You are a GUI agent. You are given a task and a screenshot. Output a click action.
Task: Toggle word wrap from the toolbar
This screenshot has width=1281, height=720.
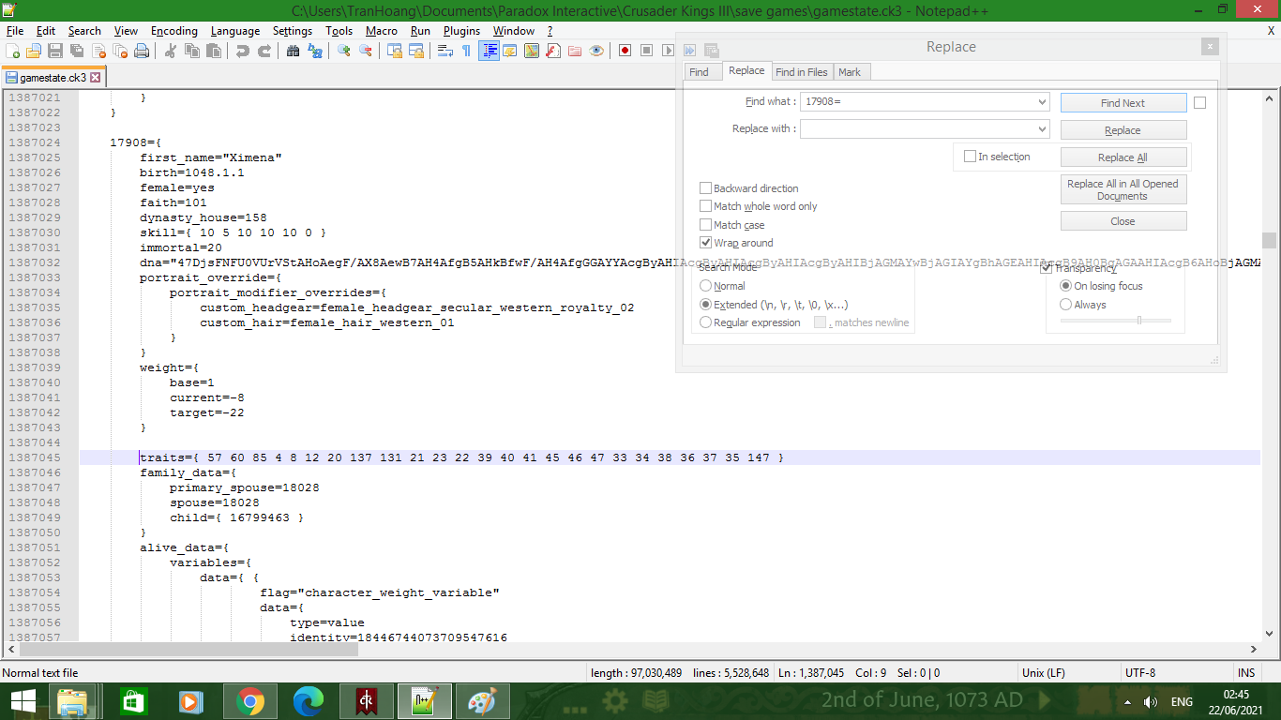pyautogui.click(x=445, y=51)
